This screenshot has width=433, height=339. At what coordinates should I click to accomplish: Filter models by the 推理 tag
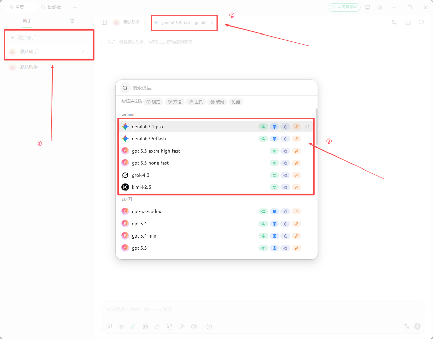(175, 102)
